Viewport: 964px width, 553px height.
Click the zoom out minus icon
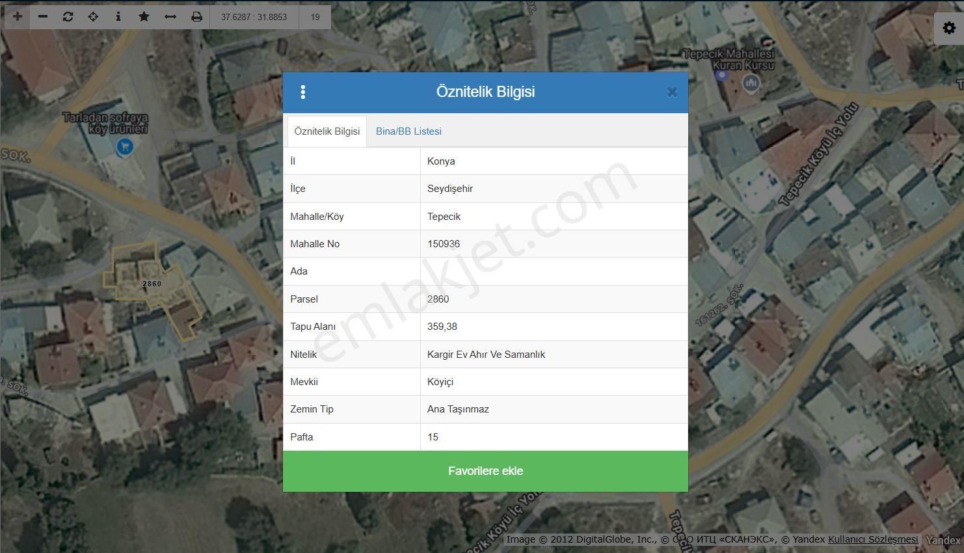tap(43, 17)
